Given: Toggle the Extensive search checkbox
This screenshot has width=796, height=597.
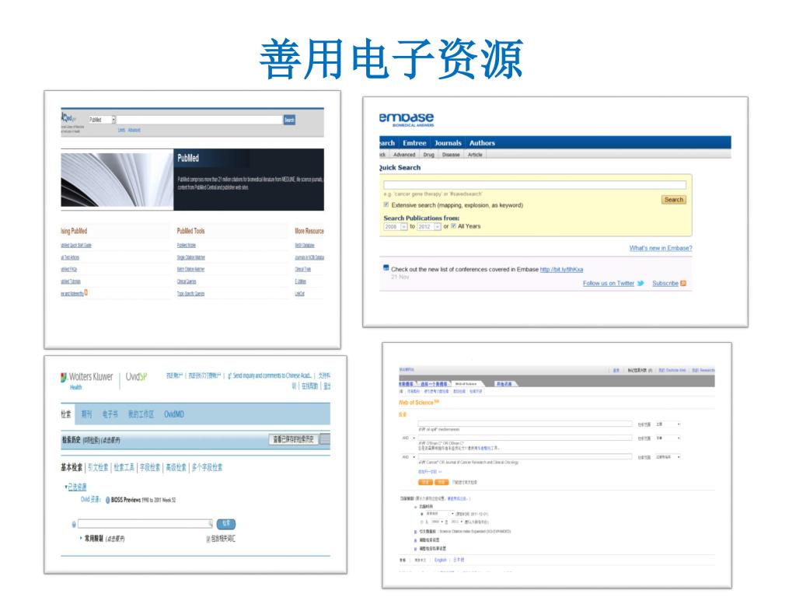Looking at the screenshot, I should [386, 204].
